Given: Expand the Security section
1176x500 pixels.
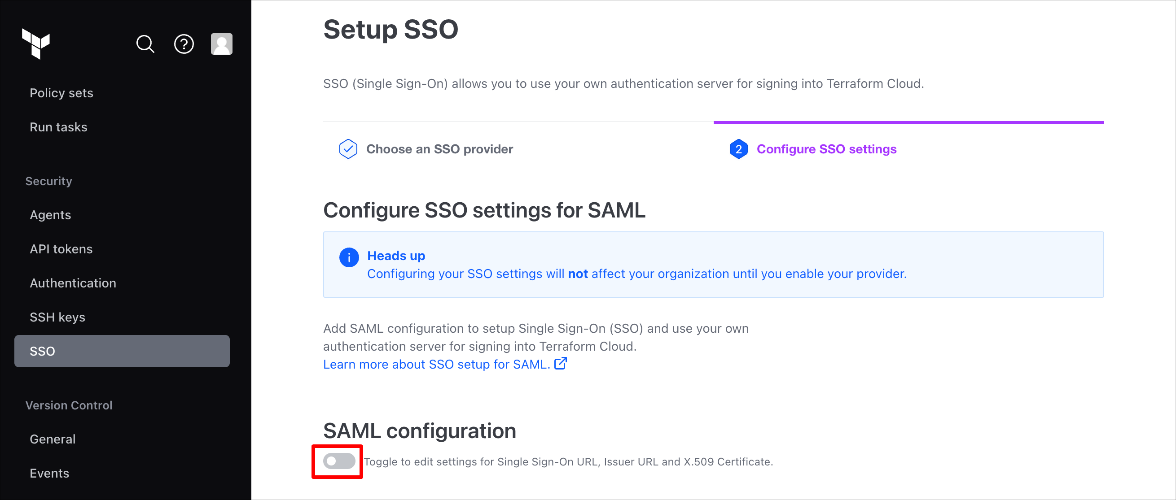Looking at the screenshot, I should (48, 181).
